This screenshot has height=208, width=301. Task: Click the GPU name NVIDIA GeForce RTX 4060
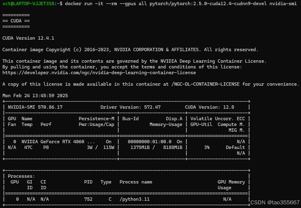coord(54,142)
